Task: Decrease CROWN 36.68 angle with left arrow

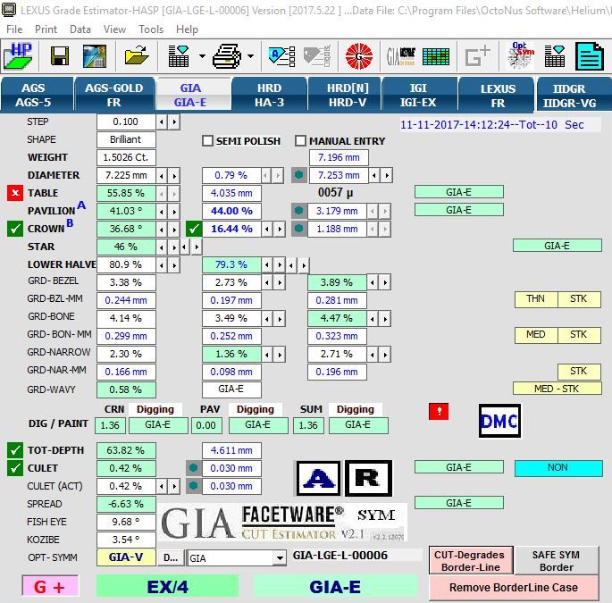Action: coord(162,229)
